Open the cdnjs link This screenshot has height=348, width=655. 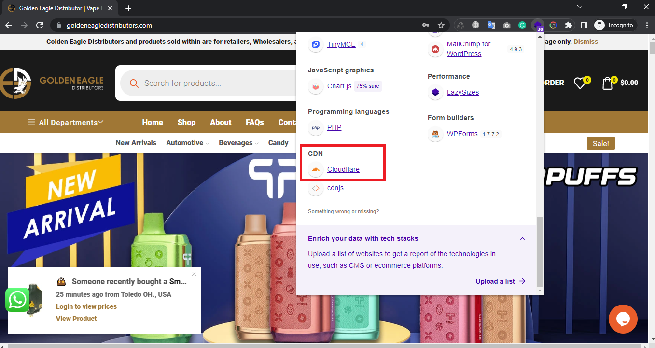[335, 188]
